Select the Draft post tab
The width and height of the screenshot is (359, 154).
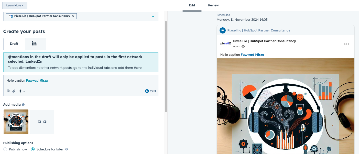pyautogui.click(x=14, y=44)
